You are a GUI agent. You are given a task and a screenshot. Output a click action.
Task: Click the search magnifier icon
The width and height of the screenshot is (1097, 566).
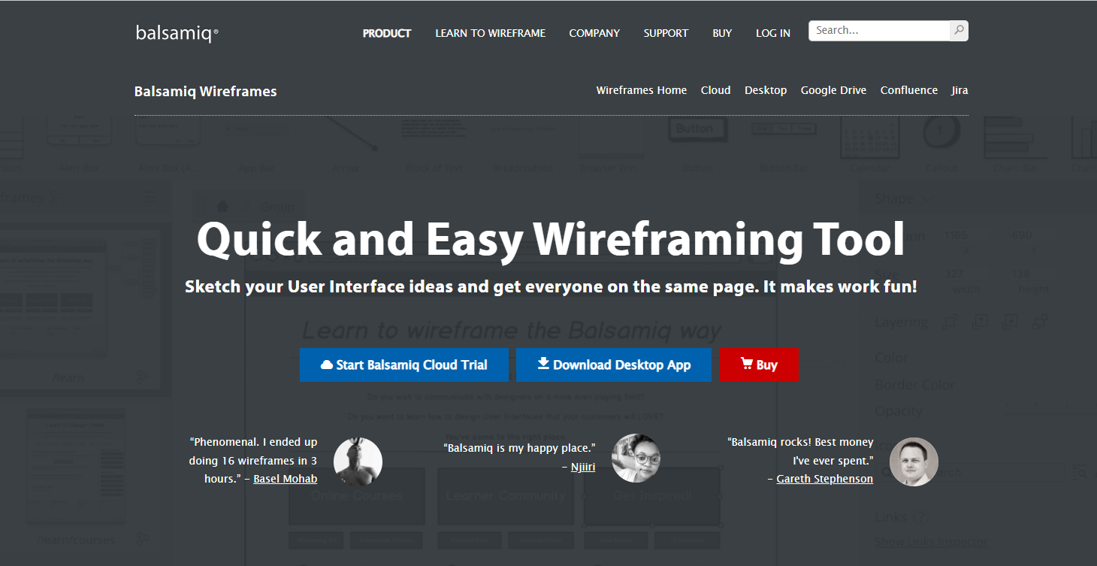click(959, 31)
